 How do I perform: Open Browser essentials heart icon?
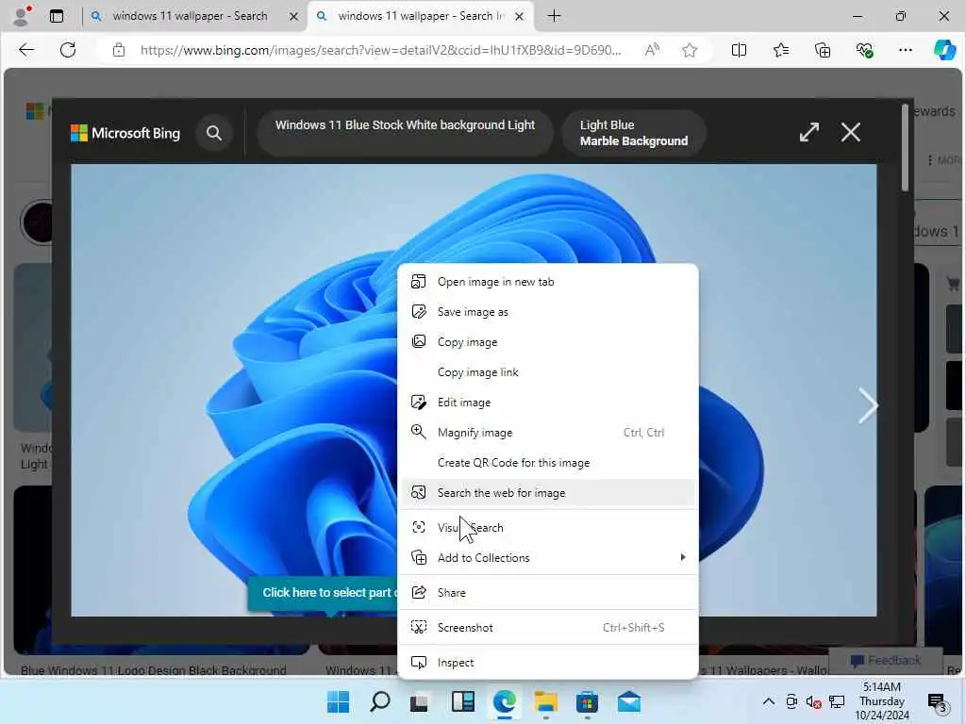(864, 50)
